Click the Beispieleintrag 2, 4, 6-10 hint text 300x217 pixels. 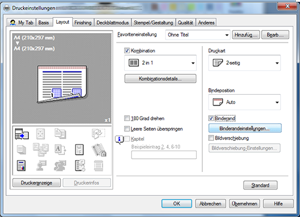155,147
